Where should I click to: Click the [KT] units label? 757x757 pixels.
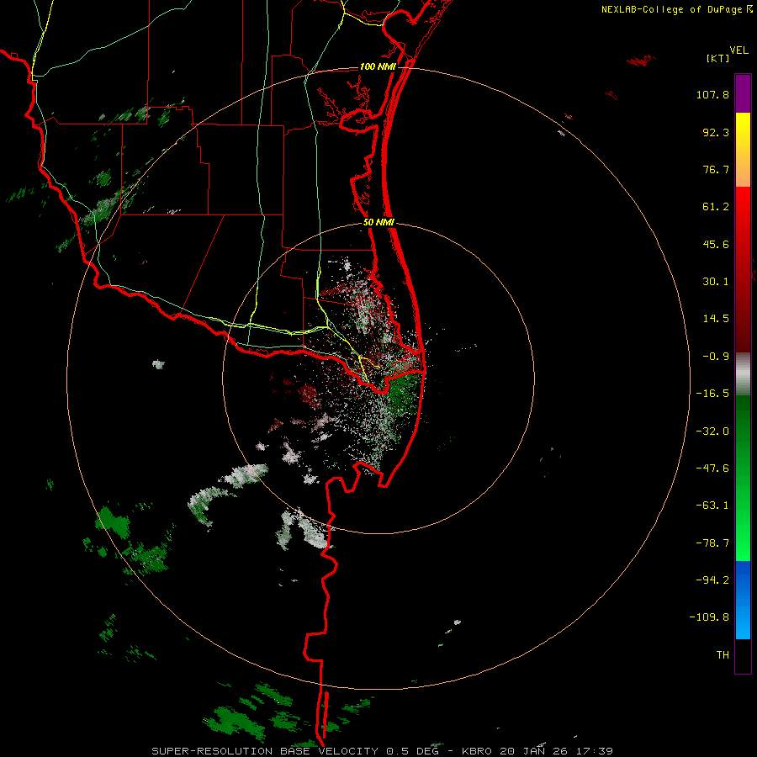[x=717, y=58]
